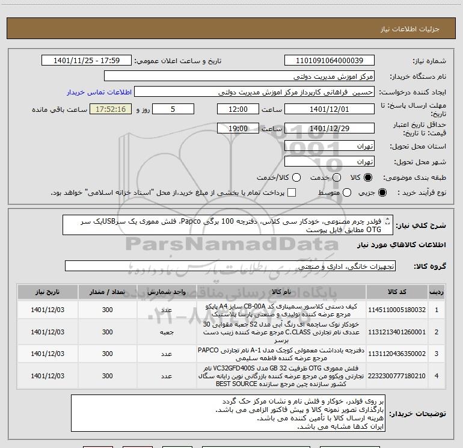This screenshot has height=448, width=463.
Task: Click item code 1131213401260001
Action: coord(397,332)
